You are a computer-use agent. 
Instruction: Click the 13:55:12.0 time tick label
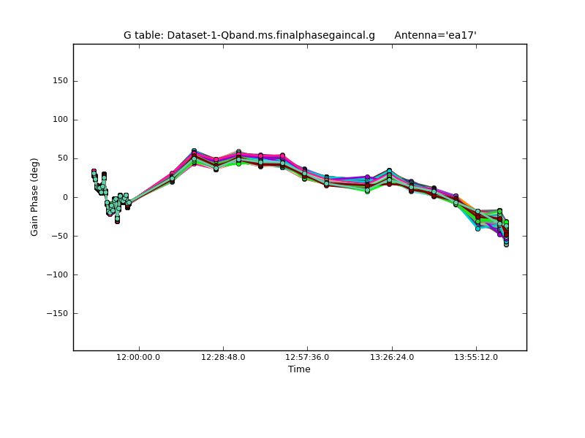coord(476,357)
